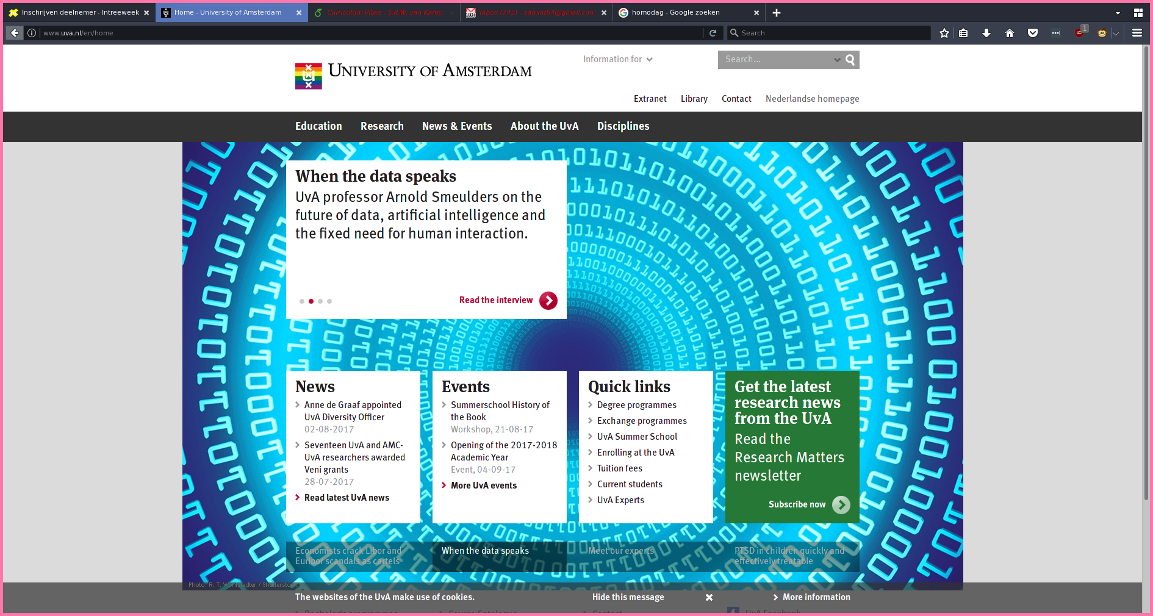Select the fourth carousel dot
The width and height of the screenshot is (1153, 616).
click(329, 301)
